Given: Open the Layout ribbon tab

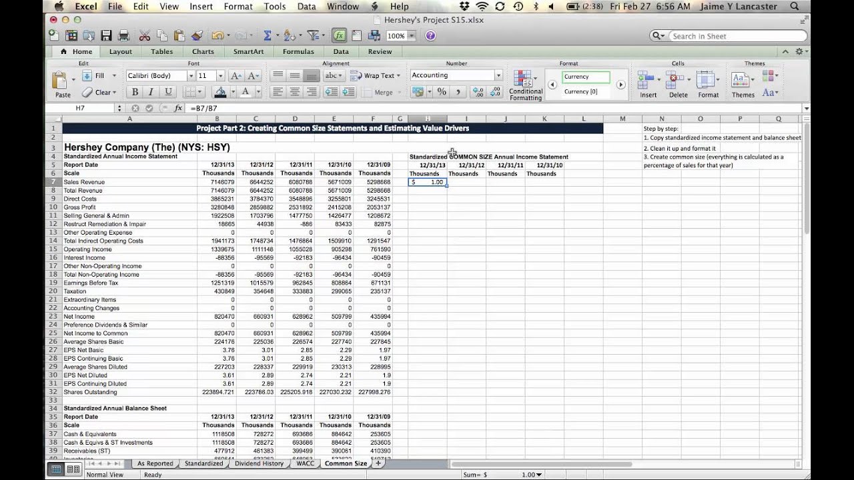Looking at the screenshot, I should click(121, 51).
